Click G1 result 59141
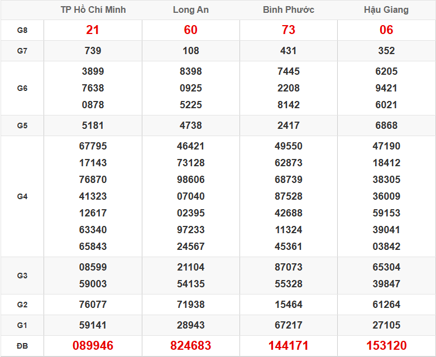 tap(93, 325)
